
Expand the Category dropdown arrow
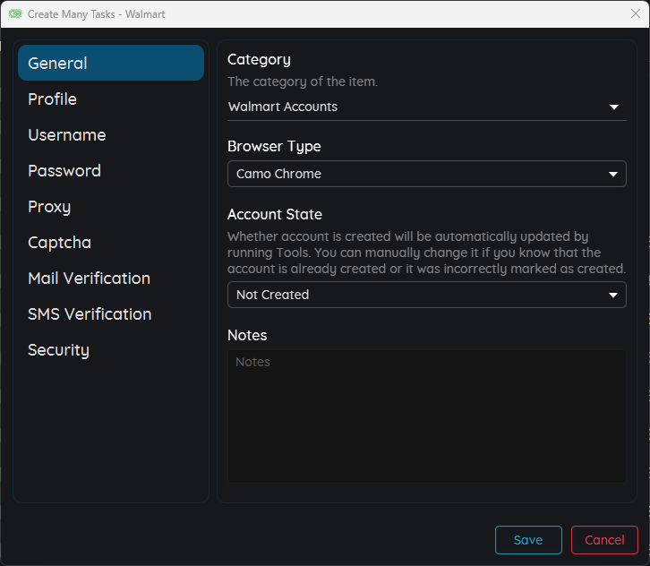coord(614,107)
